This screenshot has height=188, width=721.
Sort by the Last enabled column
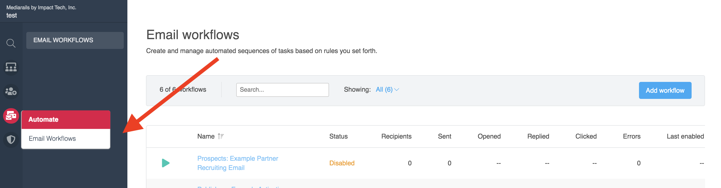point(685,136)
